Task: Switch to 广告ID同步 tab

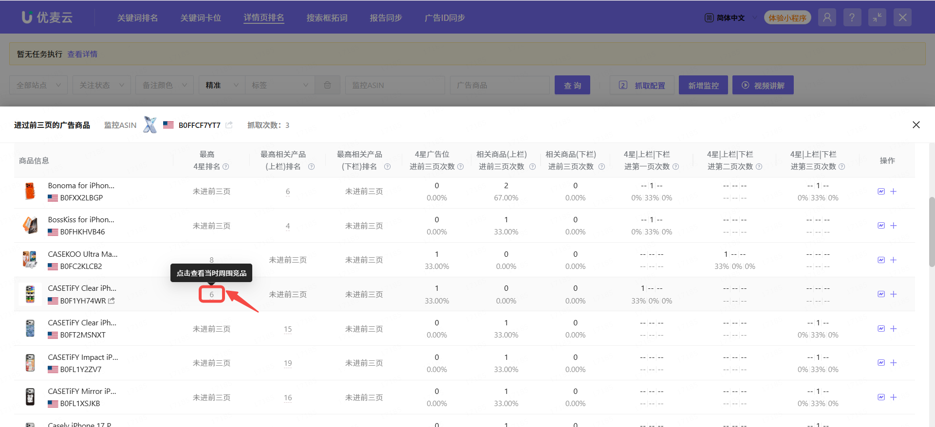Action: [x=445, y=18]
